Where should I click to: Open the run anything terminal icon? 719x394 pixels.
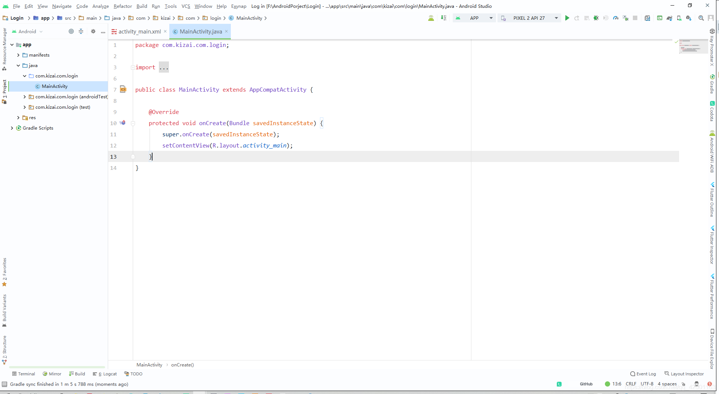coord(660,18)
